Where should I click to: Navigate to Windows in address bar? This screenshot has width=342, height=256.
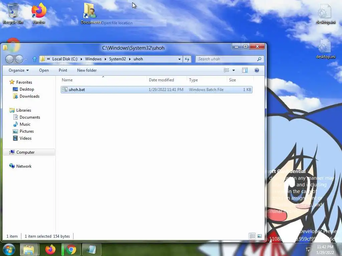click(x=93, y=59)
